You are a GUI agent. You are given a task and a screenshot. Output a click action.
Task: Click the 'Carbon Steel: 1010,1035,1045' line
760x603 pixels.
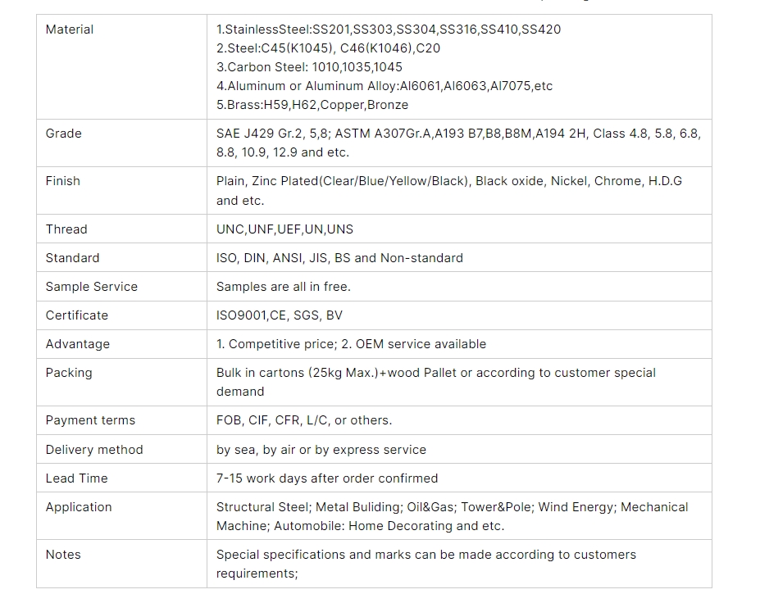309,67
